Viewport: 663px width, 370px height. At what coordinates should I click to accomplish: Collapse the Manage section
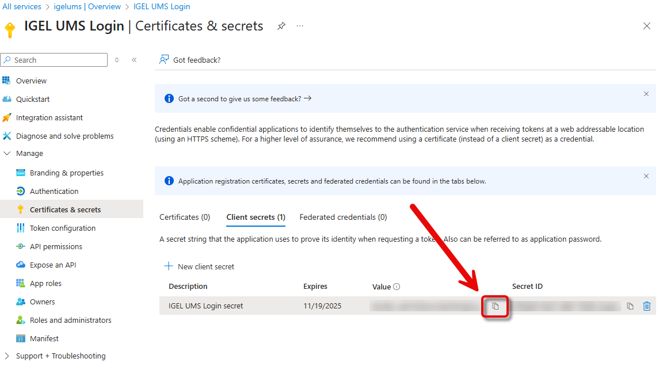[x=7, y=154]
